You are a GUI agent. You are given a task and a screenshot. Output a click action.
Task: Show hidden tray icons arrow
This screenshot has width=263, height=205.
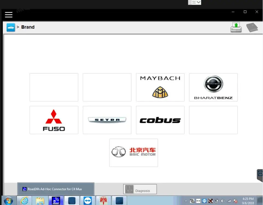186,201
